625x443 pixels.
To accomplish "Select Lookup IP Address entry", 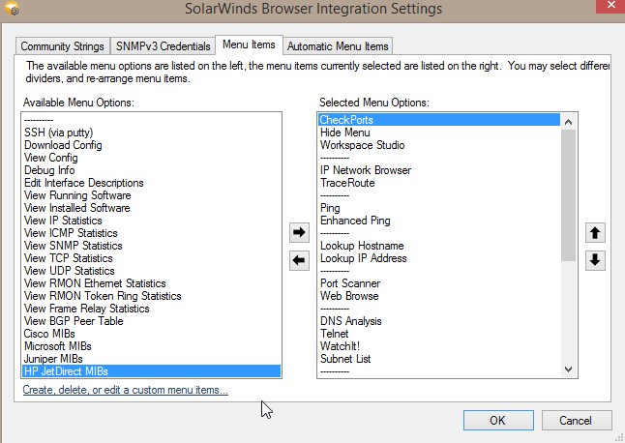I will [439, 258].
